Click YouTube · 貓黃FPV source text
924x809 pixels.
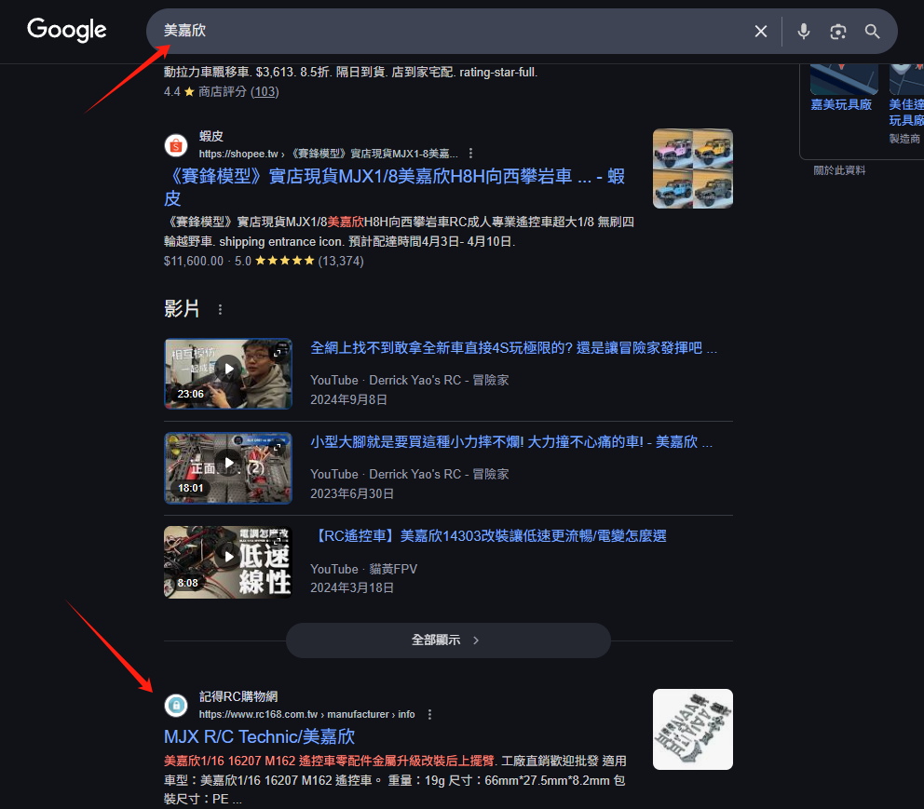pos(363,569)
